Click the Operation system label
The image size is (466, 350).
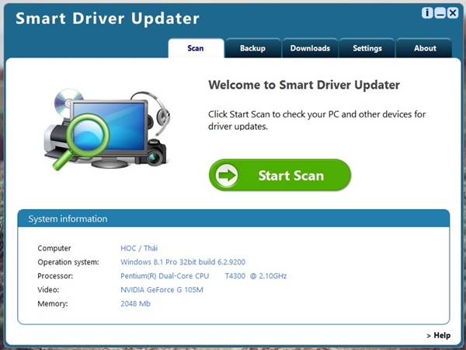pyautogui.click(x=68, y=262)
